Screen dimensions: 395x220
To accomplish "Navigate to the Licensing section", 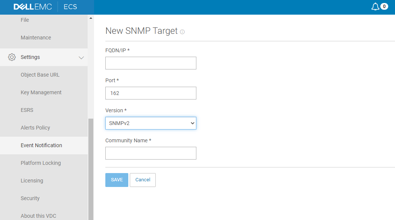I will (32, 181).
